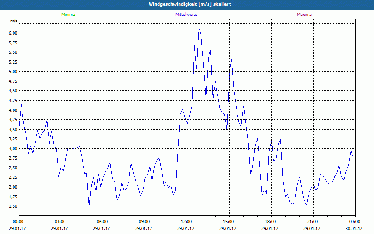Click the 2,00 y-axis value
Viewport: 374px width, 234px height.
tap(14, 187)
